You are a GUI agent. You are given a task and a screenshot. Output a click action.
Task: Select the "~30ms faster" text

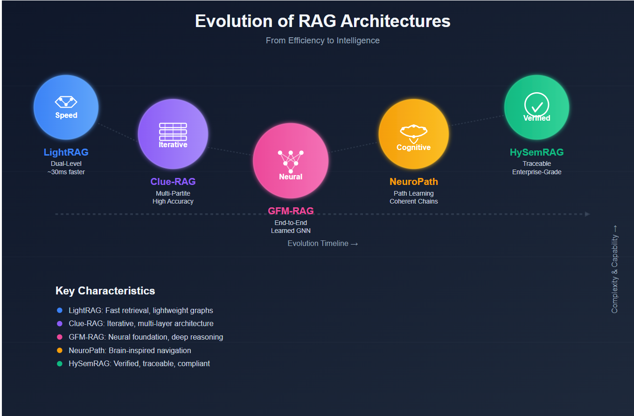tap(66, 172)
